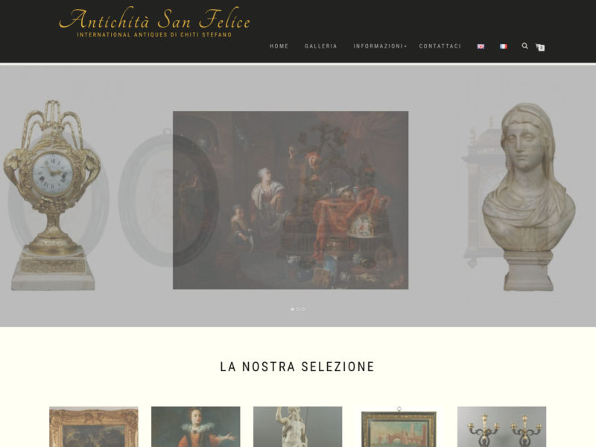Image resolution: width=596 pixels, height=447 pixels.
Task: Open the Galleria menu item
Action: pos(321,46)
